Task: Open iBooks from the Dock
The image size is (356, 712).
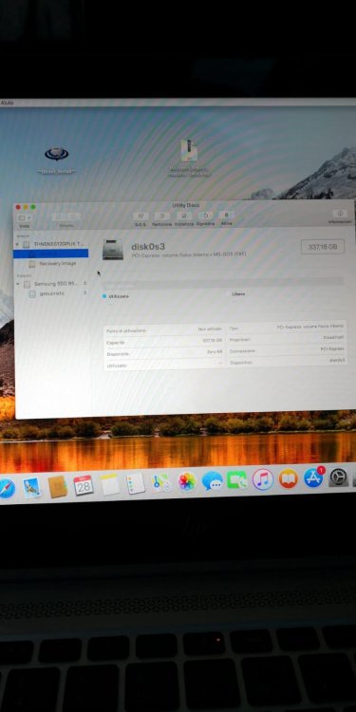Action: click(x=289, y=478)
